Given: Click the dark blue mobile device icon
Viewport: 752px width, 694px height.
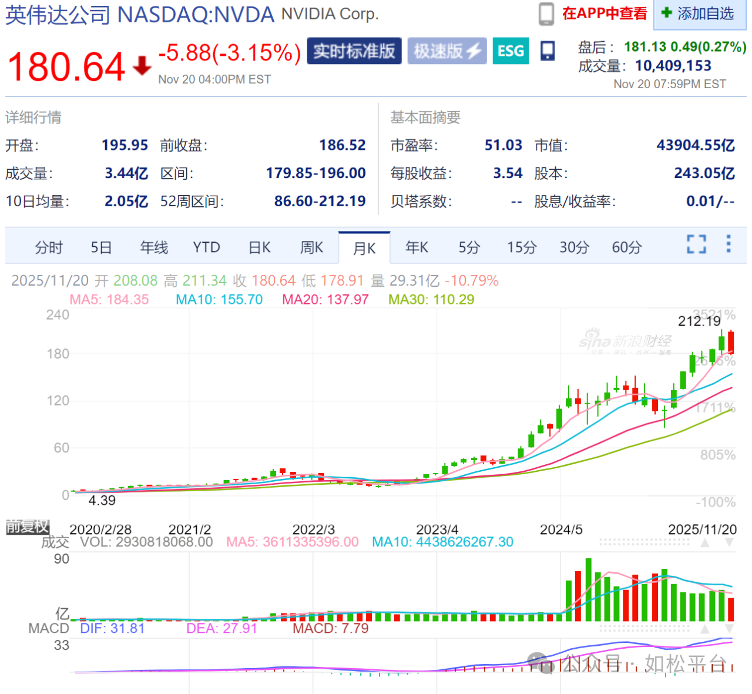Looking at the screenshot, I should click(x=548, y=51).
